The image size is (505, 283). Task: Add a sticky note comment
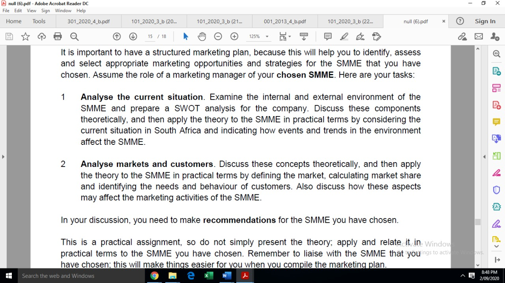tap(327, 36)
